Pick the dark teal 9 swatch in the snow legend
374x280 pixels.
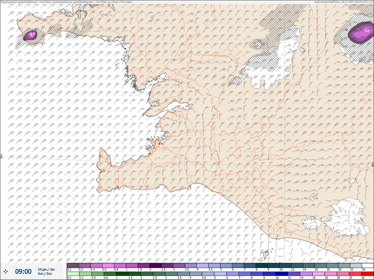273,265
